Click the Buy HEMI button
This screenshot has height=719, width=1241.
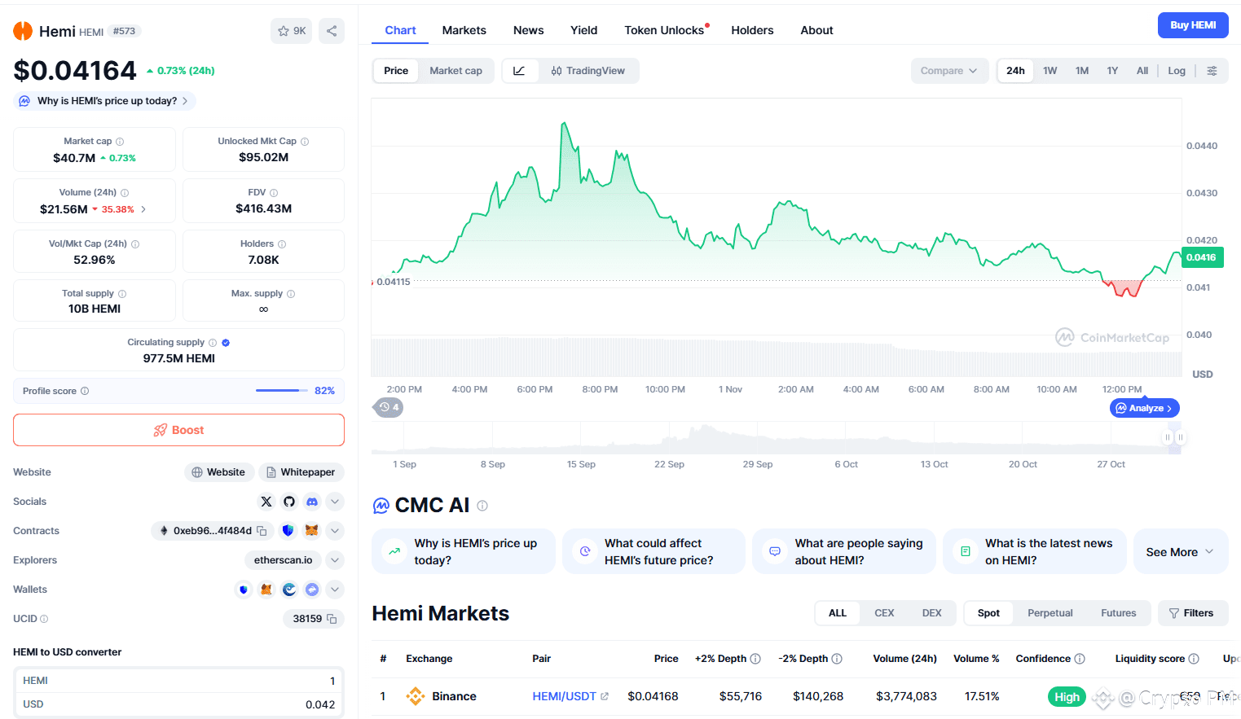pos(1193,25)
